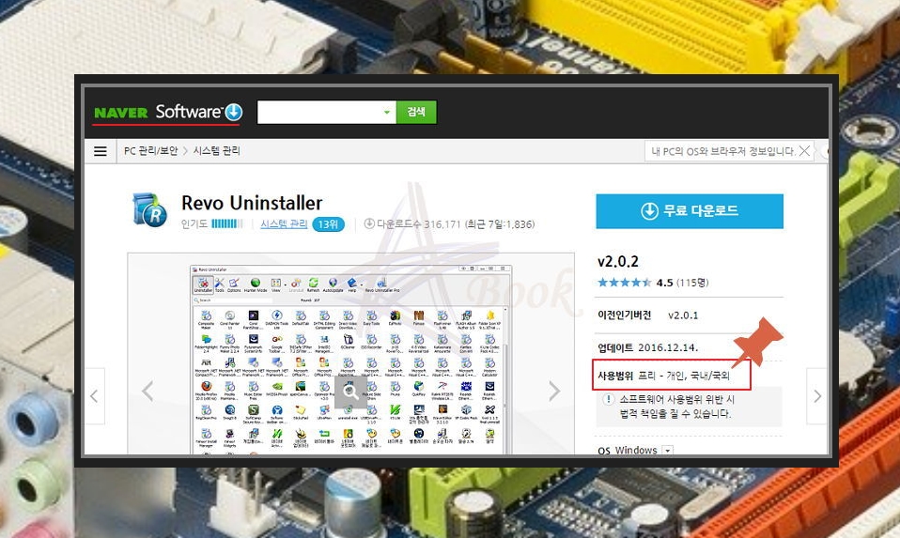Click the magnifier zoom icon on the screenshot
The height and width of the screenshot is (538, 900).
pyautogui.click(x=350, y=392)
